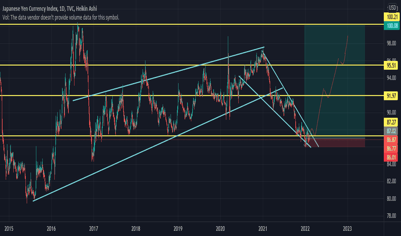Open the USD currency selector
This screenshot has height=236, width=401.
click(392, 8)
